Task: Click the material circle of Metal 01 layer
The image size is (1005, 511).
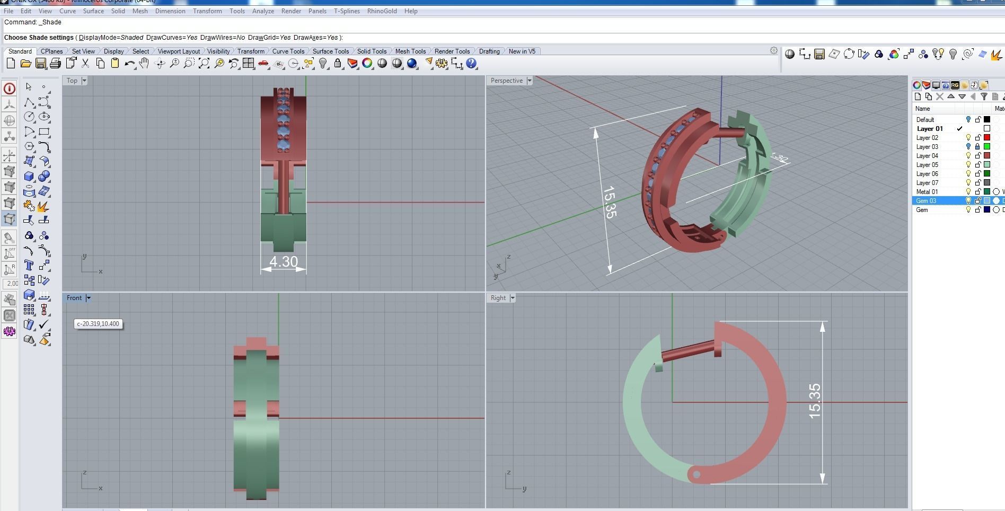Action: tap(996, 192)
